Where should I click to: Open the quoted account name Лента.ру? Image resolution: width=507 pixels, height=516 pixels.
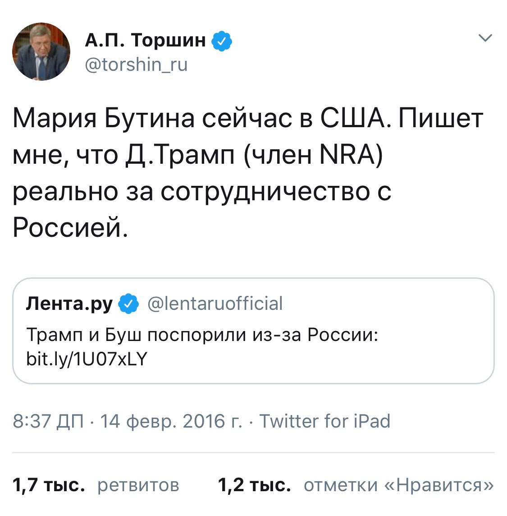tap(69, 304)
